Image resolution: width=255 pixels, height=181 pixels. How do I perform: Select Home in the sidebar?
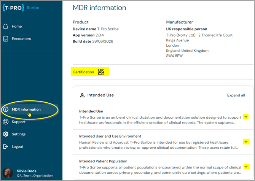17,26
